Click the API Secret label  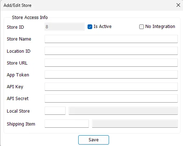(18, 99)
